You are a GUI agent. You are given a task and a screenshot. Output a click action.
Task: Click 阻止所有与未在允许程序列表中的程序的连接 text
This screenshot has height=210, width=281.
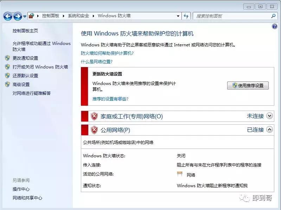pos(219,165)
